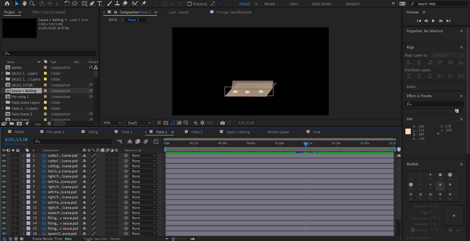Image resolution: width=470 pixels, height=241 pixels.
Task: Select the Pen tool
Action: (x=92, y=4)
